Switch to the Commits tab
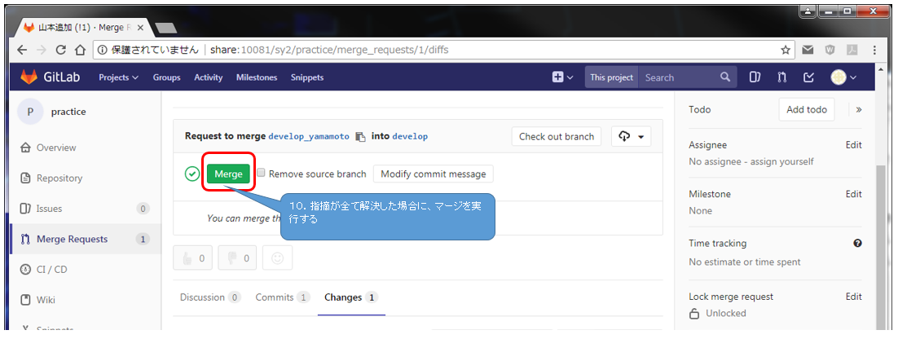Screen dimensions: 898x339 [x=282, y=297]
